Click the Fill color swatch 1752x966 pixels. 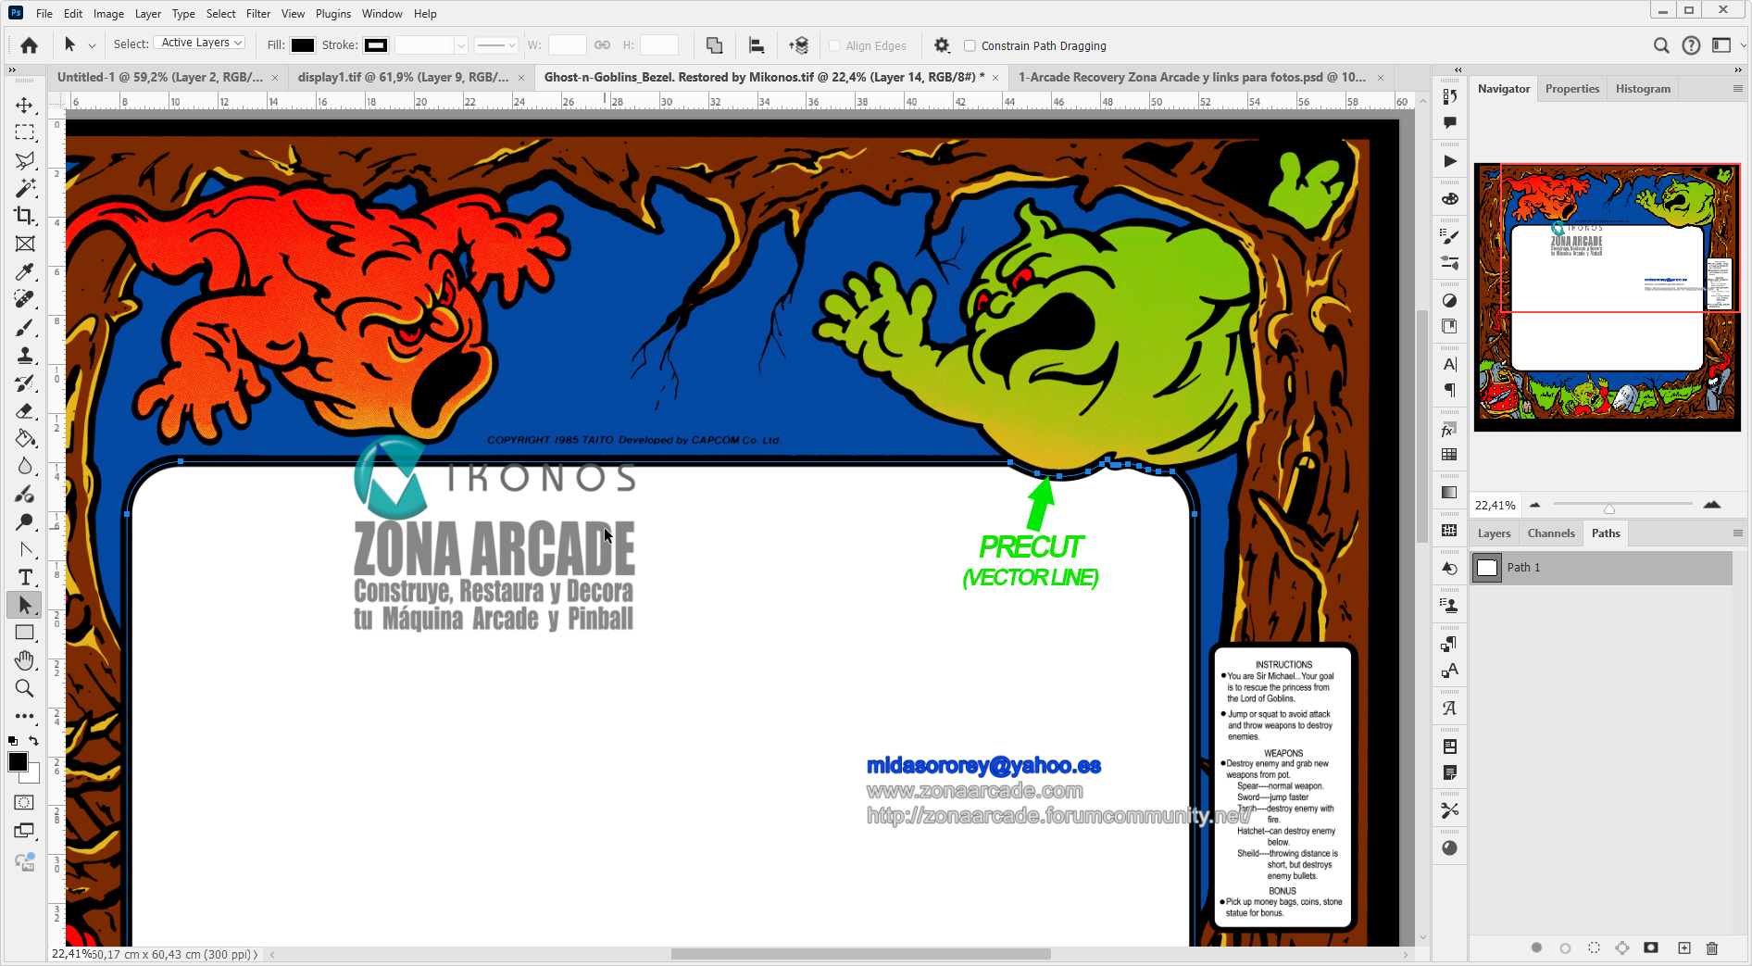(x=303, y=45)
